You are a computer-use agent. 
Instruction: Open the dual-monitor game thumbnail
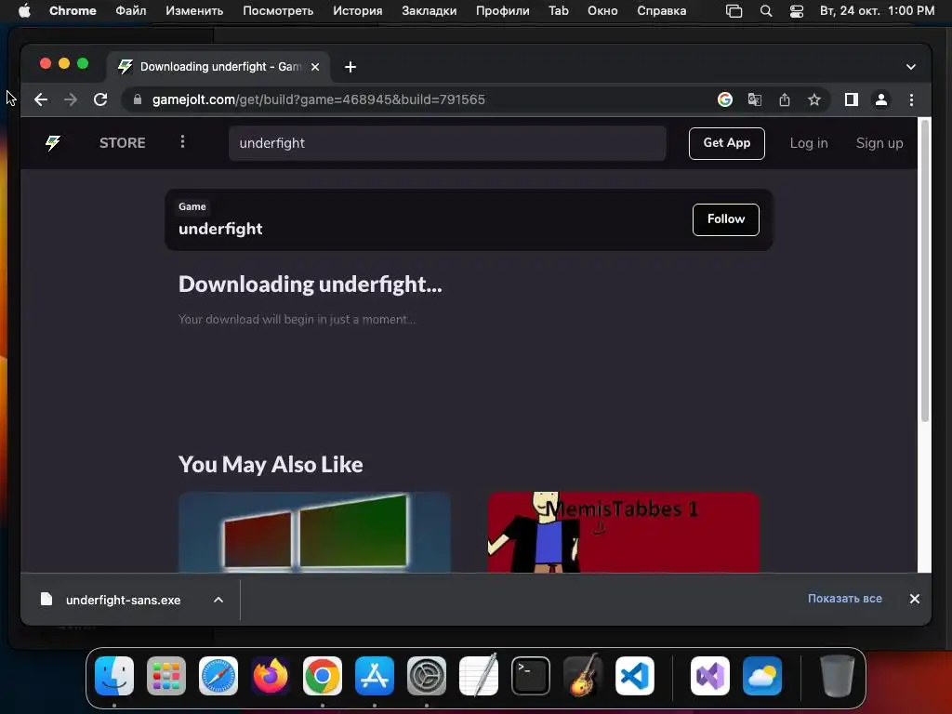pyautogui.click(x=314, y=532)
